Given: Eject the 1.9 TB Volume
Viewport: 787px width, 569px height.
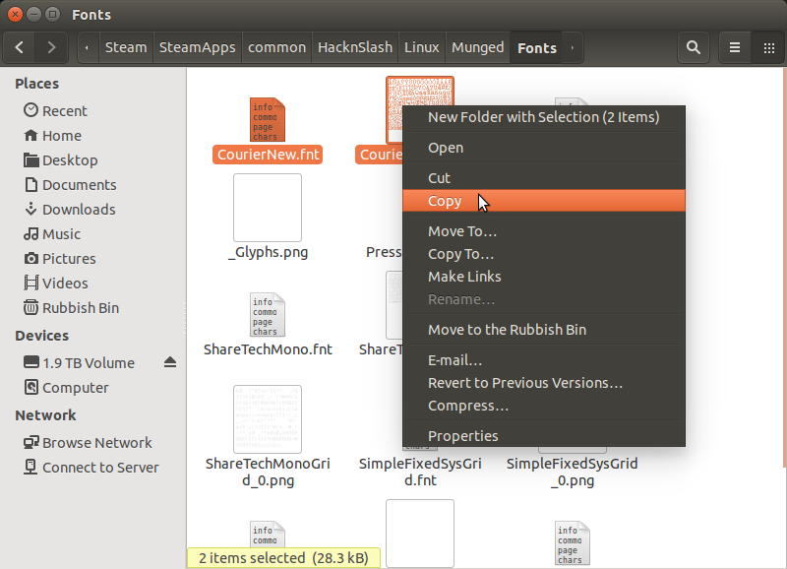Looking at the screenshot, I should pos(170,363).
